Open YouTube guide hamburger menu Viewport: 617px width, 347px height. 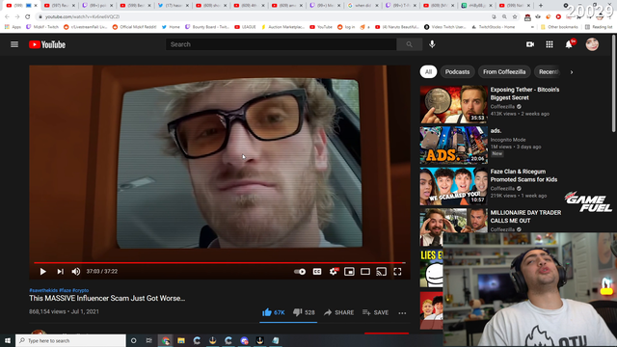pos(14,44)
